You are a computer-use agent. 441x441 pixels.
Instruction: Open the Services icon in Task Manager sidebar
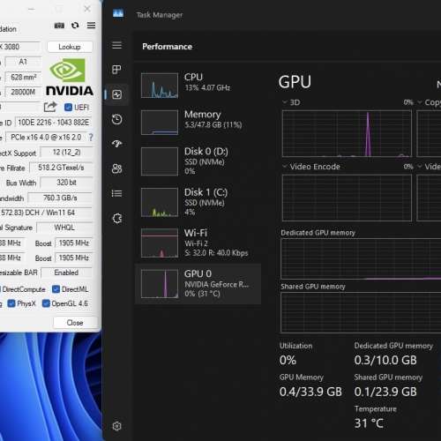[116, 218]
